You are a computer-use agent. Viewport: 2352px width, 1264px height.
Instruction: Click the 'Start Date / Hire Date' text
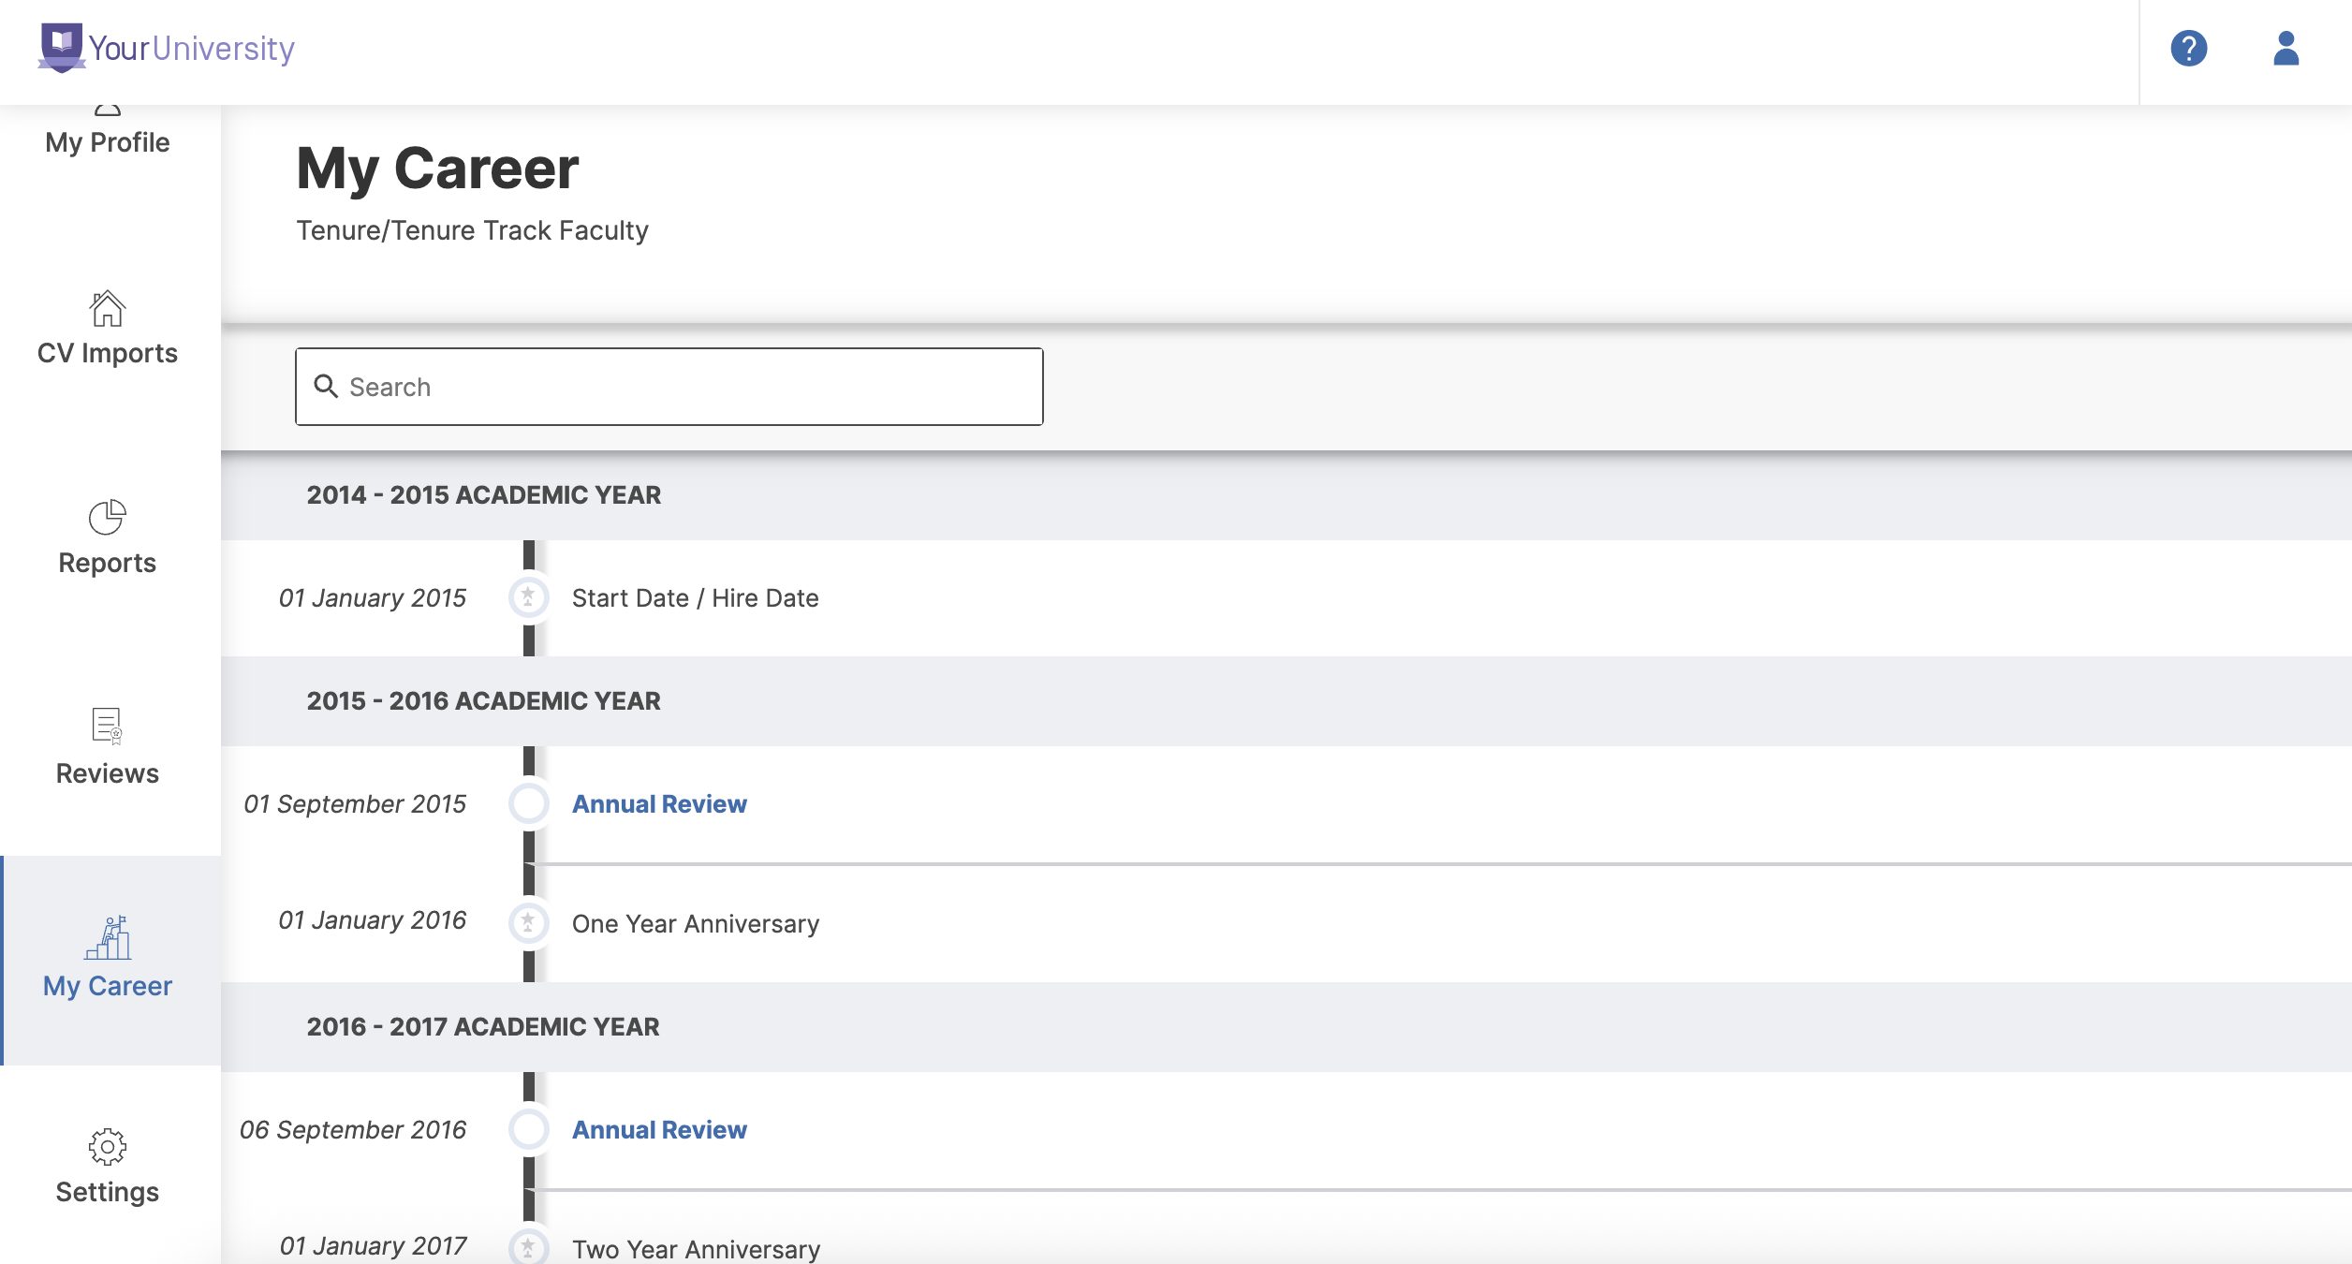click(x=695, y=597)
